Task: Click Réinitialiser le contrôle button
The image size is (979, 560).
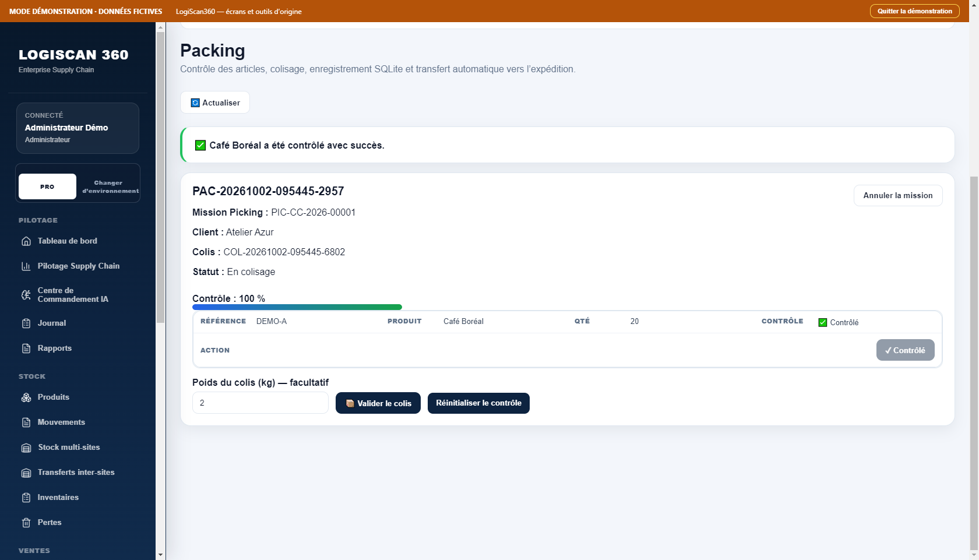Action: pos(478,403)
